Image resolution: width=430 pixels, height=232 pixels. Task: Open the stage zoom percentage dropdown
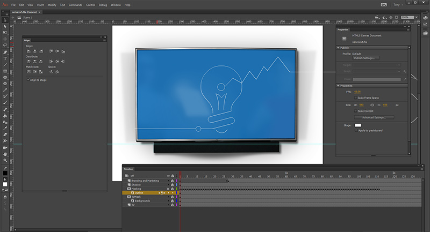click(416, 17)
